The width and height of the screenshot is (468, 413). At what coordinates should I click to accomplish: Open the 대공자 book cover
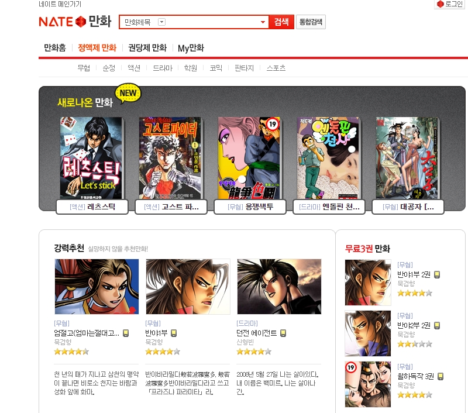point(407,158)
